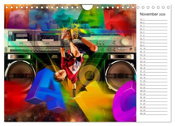Screen dimensions: 175x126
Task: Select the row Fr 6
Action: tap(154, 35)
